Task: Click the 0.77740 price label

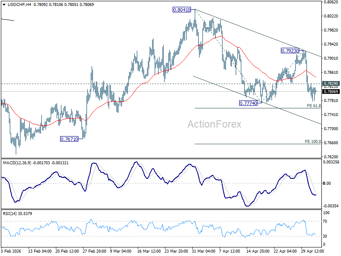Action: coord(248,103)
